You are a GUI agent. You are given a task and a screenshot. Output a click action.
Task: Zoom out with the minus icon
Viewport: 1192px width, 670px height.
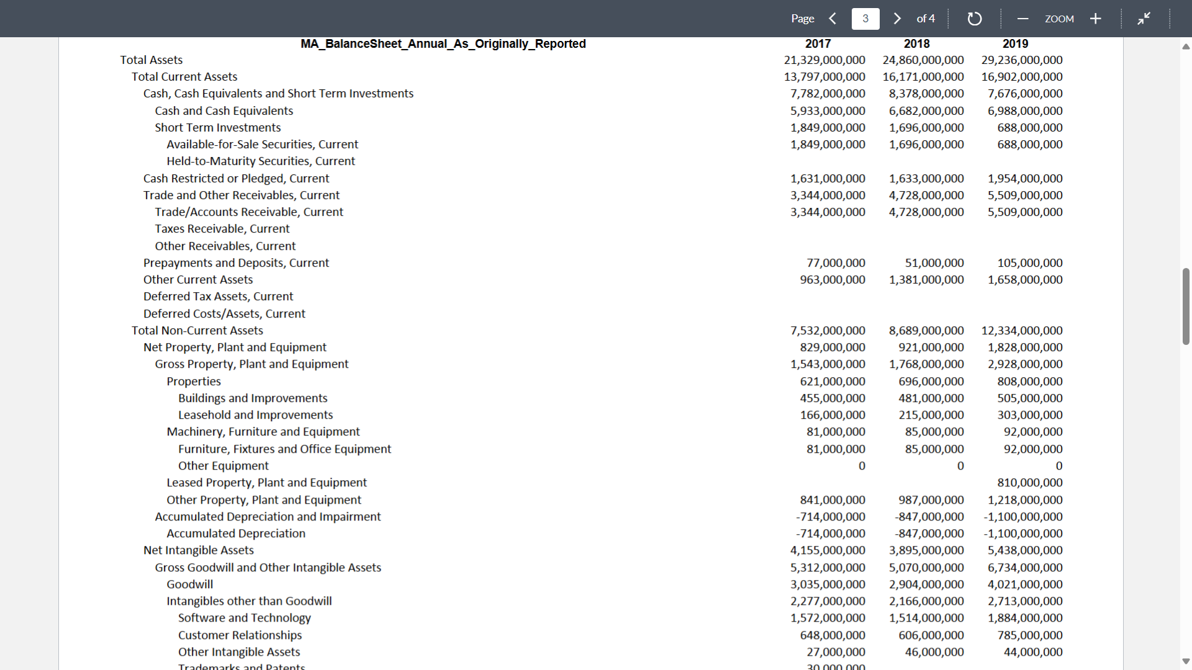click(1023, 19)
